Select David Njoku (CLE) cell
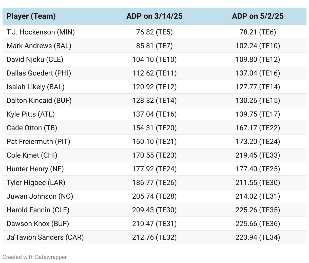Image resolution: width=309 pixels, height=263 pixels. point(35,60)
